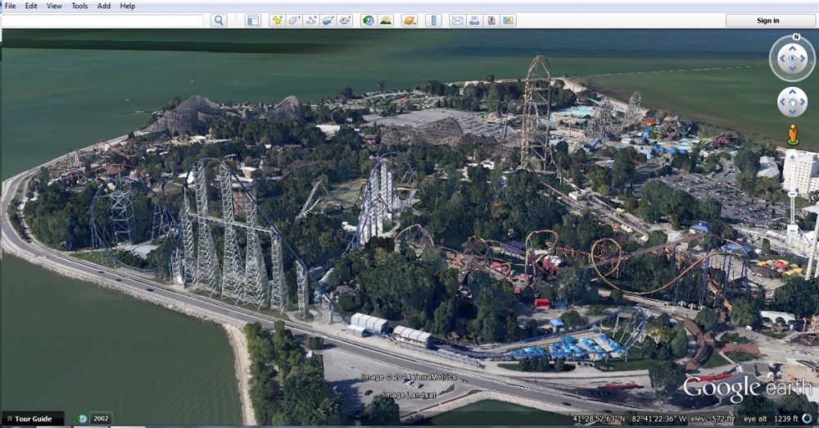The image size is (819, 428).
Task: Open the View menu
Action: [54, 6]
